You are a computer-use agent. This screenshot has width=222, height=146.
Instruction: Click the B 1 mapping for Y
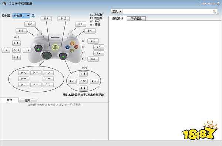pyautogui.click(x=93, y=41)
